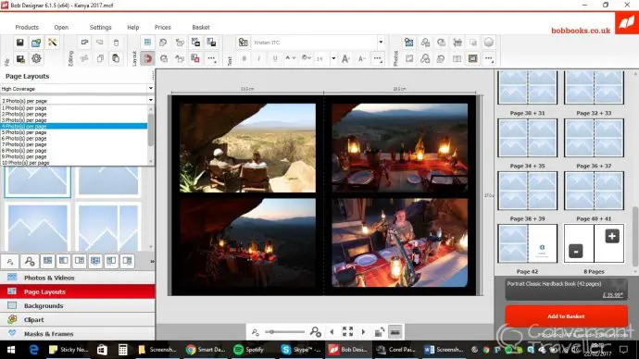Click the Copy icon in Editing group

tap(100, 58)
